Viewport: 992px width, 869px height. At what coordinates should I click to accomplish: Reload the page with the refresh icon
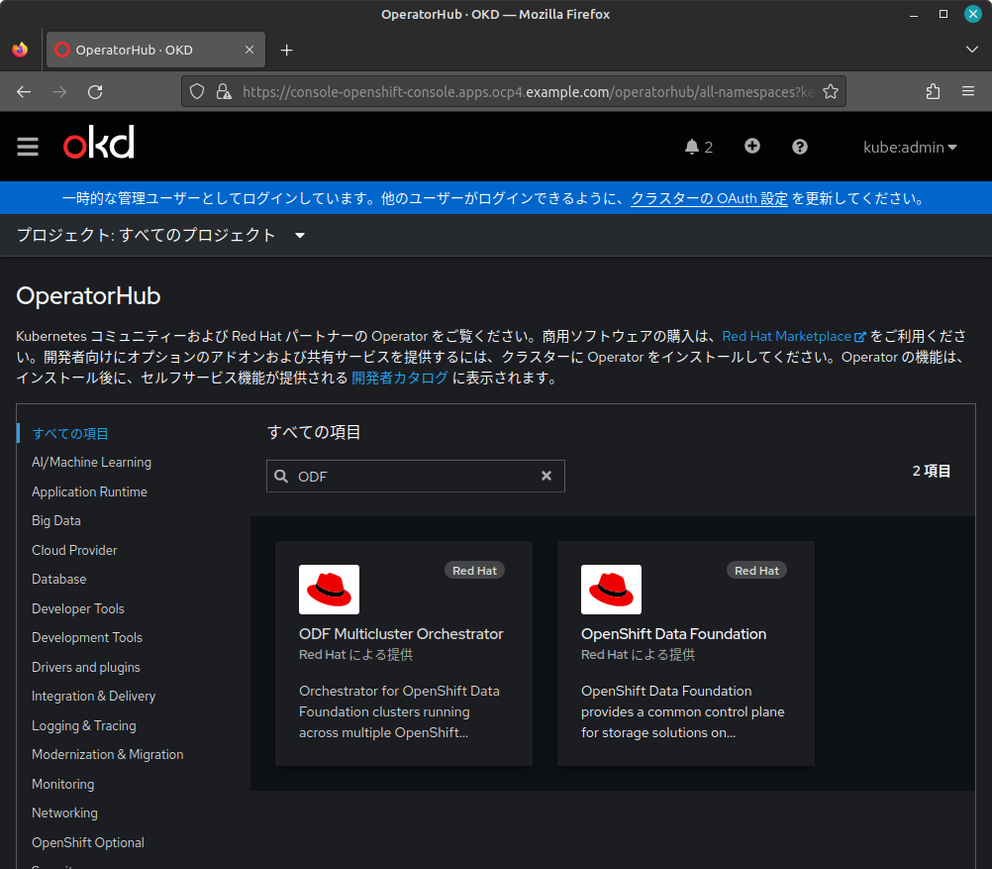pos(95,91)
